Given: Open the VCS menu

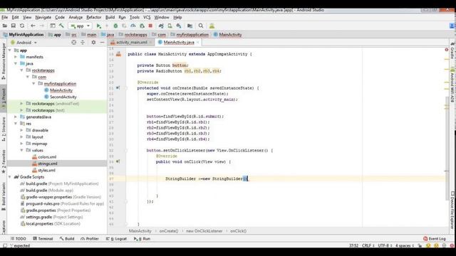Looking at the screenshot, I should (x=147, y=17).
